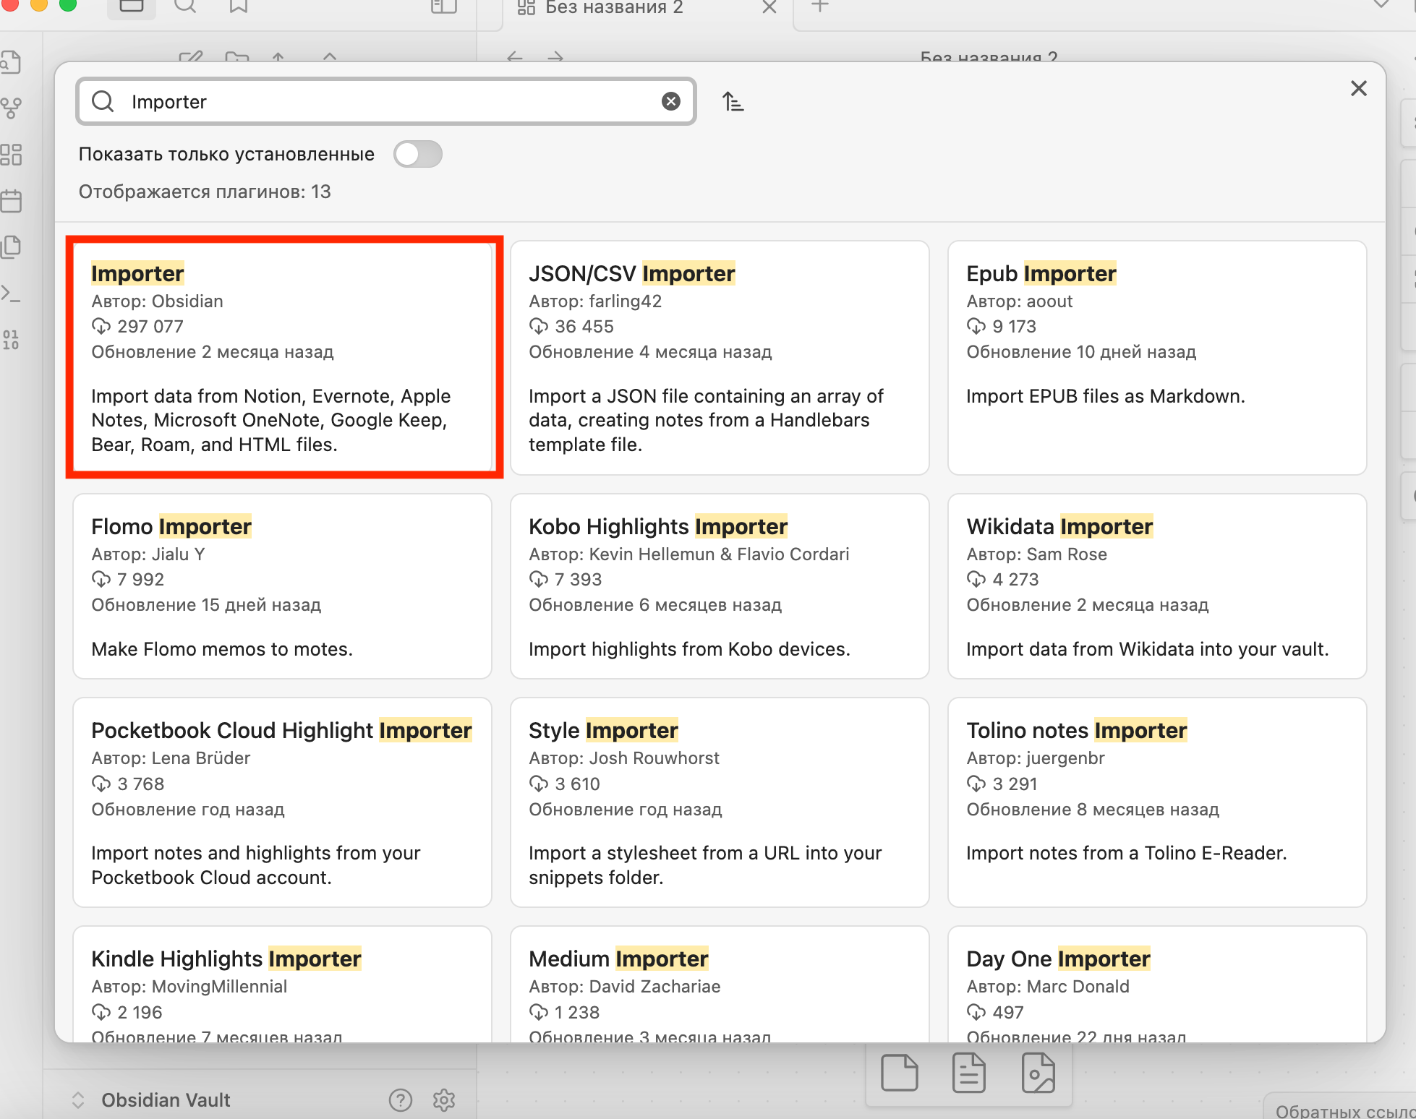
Task: Open Kindle Highlights Importer plugin card
Action: (x=282, y=985)
